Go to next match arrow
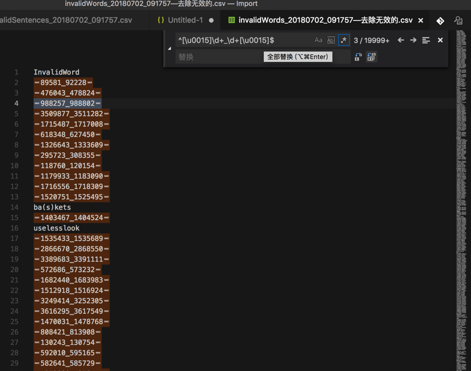471x371 pixels. point(413,40)
